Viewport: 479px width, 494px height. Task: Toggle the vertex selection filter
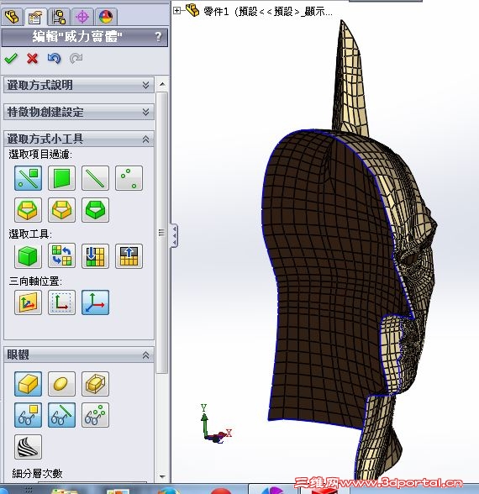(129, 178)
